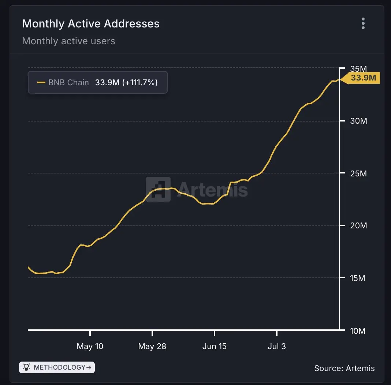Click the 33.9M (+111.7%) legend value
The height and width of the screenshot is (385, 391).
[x=126, y=82]
